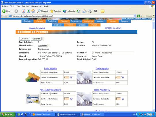Go back with the Atrás button
Viewport: 156px width, 117px height.
[x=6, y=11]
